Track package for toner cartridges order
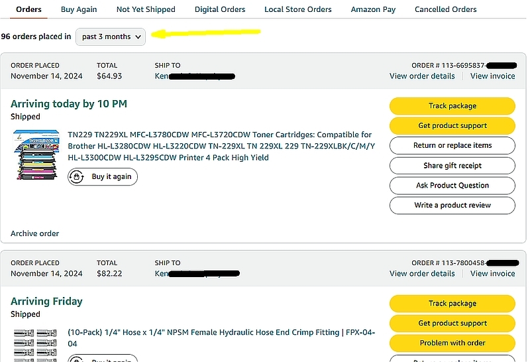Viewport: 530px width, 362px height. (x=452, y=106)
